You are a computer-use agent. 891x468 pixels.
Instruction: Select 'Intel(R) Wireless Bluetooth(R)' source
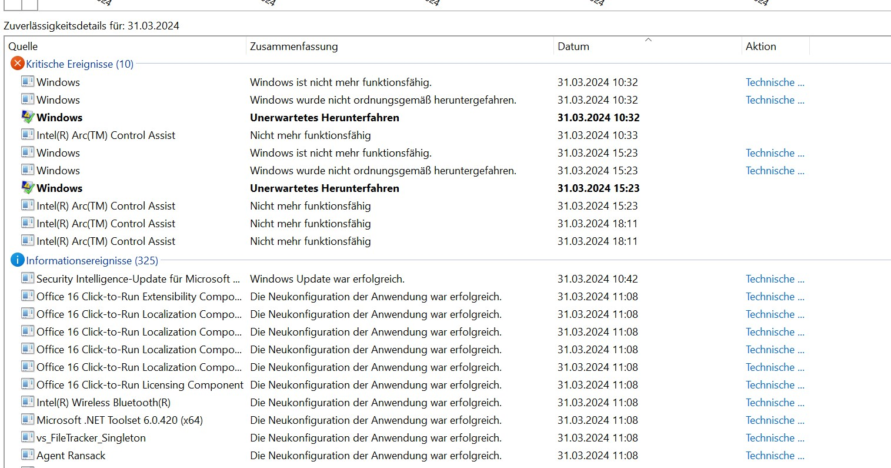(104, 403)
